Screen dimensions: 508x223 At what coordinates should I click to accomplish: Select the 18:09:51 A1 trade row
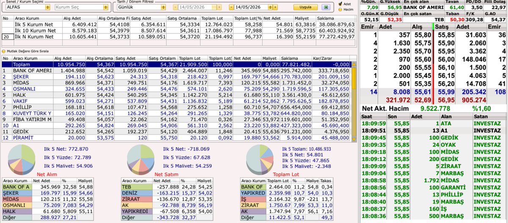[433, 130]
